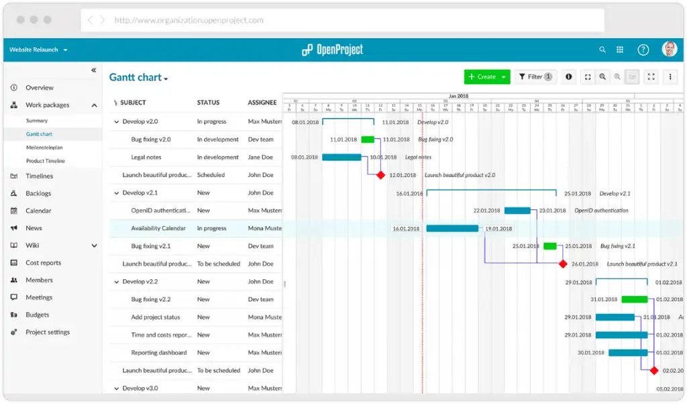Click the blue Legal notes Gantt bar
Image resolution: width=687 pixels, height=404 pixels.
tap(341, 157)
